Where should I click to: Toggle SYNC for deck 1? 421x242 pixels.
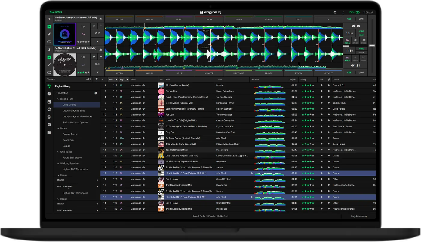pos(361,31)
